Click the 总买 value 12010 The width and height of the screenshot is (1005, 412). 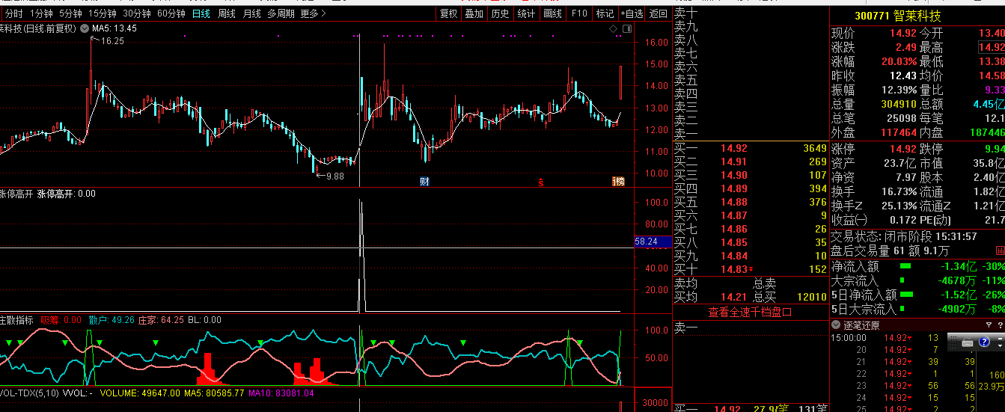[x=811, y=297]
